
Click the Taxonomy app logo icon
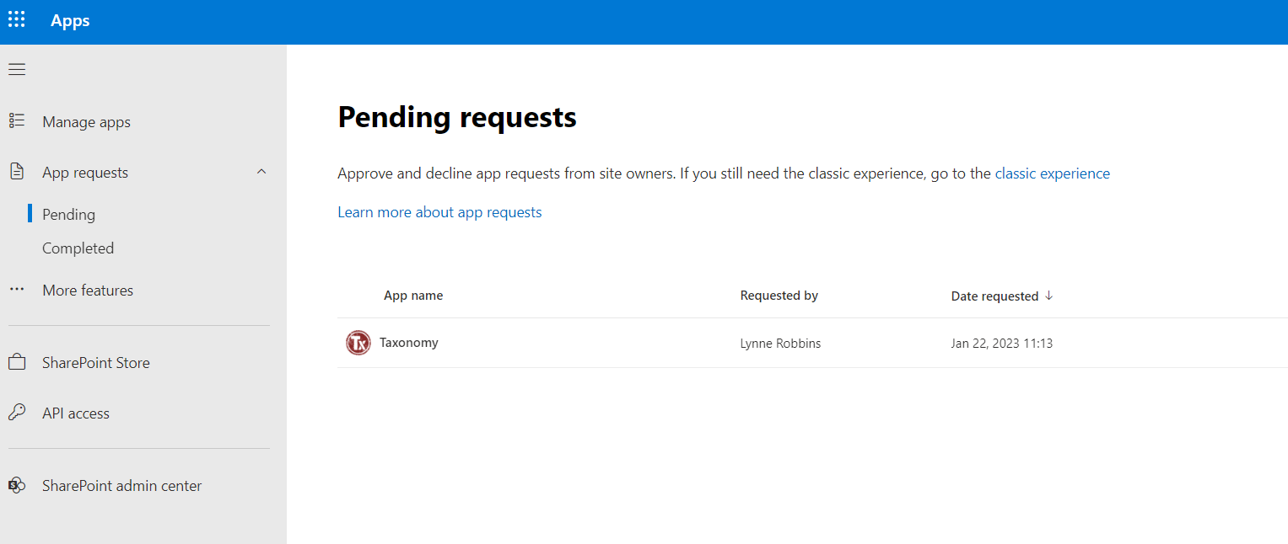[x=358, y=343]
